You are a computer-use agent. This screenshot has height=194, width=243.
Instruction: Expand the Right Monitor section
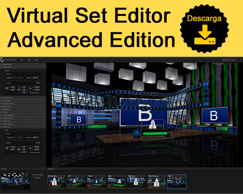click(x=23, y=97)
